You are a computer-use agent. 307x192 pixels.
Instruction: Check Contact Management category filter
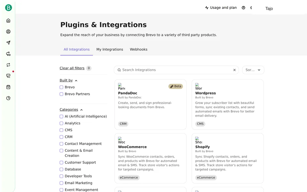(61, 144)
